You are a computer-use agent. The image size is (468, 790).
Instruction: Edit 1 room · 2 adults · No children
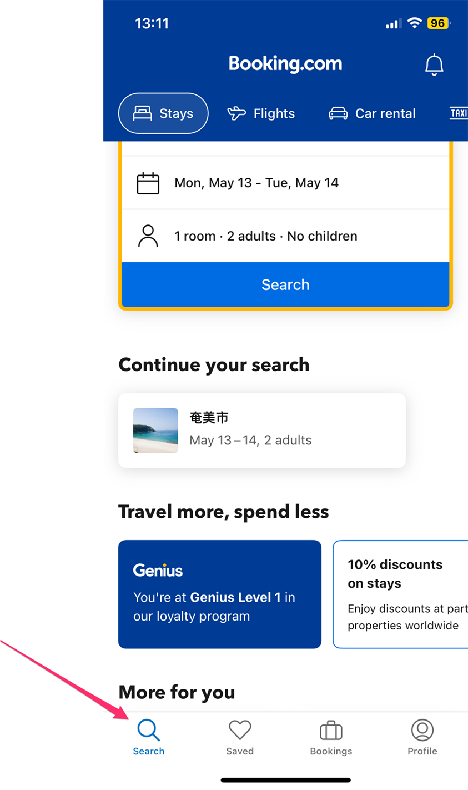pos(285,236)
